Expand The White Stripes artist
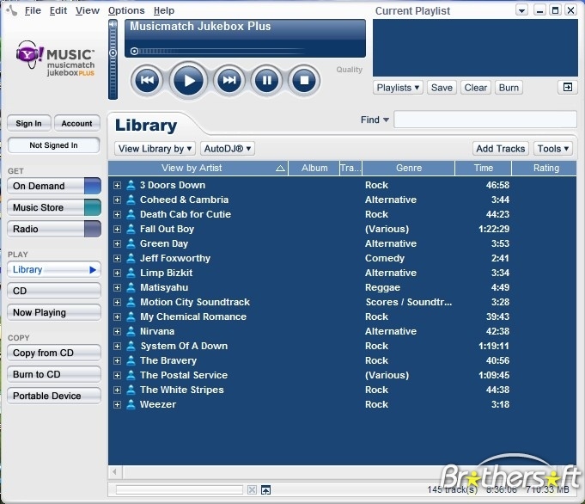This screenshot has width=585, height=504. pos(117,390)
